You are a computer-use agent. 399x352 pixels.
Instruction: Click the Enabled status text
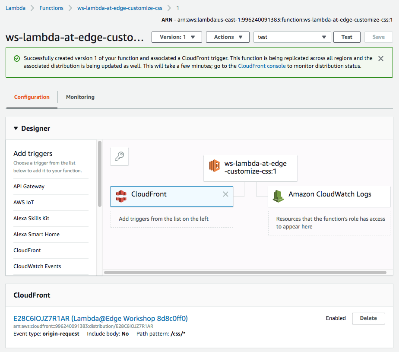(x=336, y=318)
